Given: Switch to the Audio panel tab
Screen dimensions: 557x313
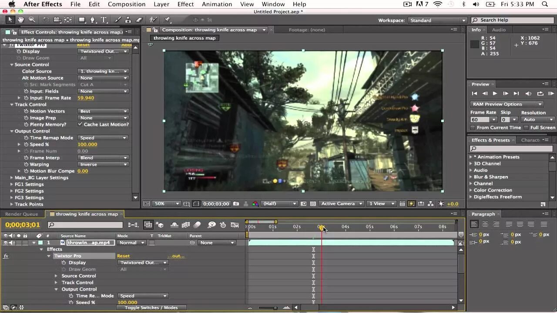Looking at the screenshot, I should point(499,30).
